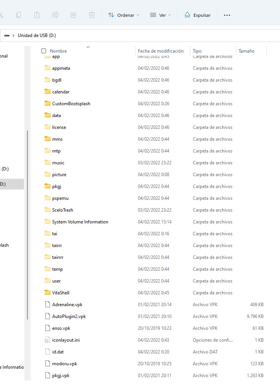Select the bgdl folder icon
This screenshot has width=280, height=387.
coord(47,80)
